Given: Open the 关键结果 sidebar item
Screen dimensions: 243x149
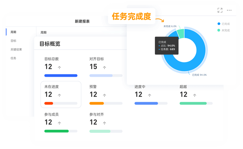Looking at the screenshot, I should (x=16, y=50).
